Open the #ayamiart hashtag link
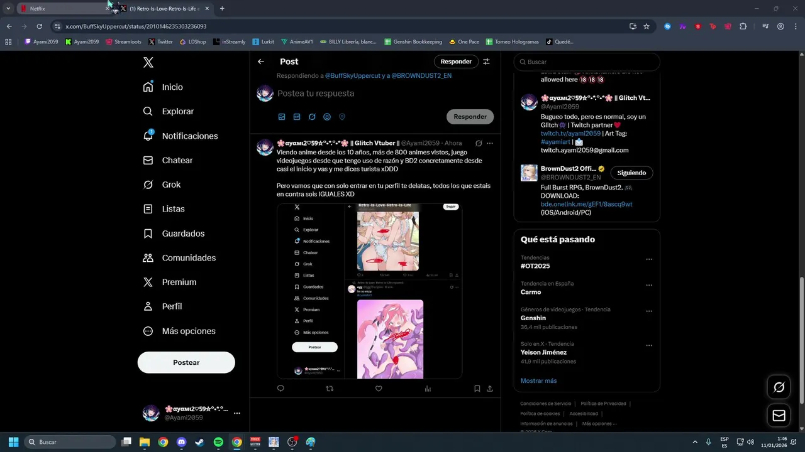The image size is (805, 452). pos(556,142)
